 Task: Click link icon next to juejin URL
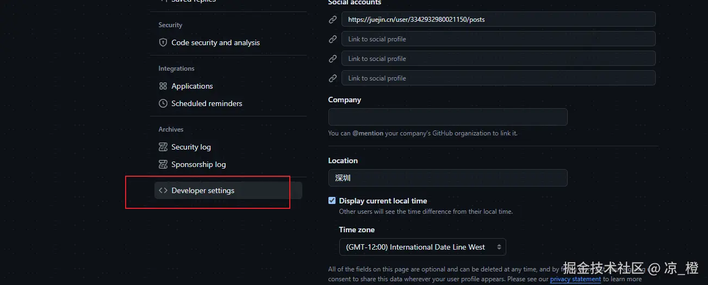[x=333, y=20]
